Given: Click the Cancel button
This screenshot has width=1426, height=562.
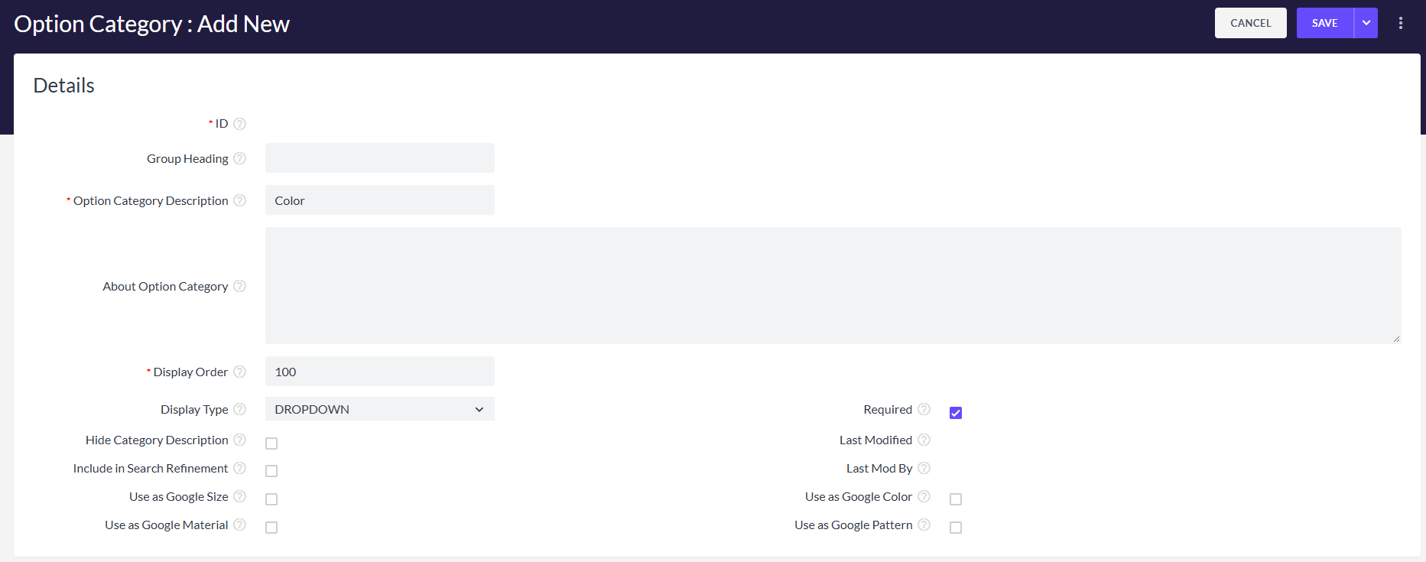Looking at the screenshot, I should [x=1250, y=23].
